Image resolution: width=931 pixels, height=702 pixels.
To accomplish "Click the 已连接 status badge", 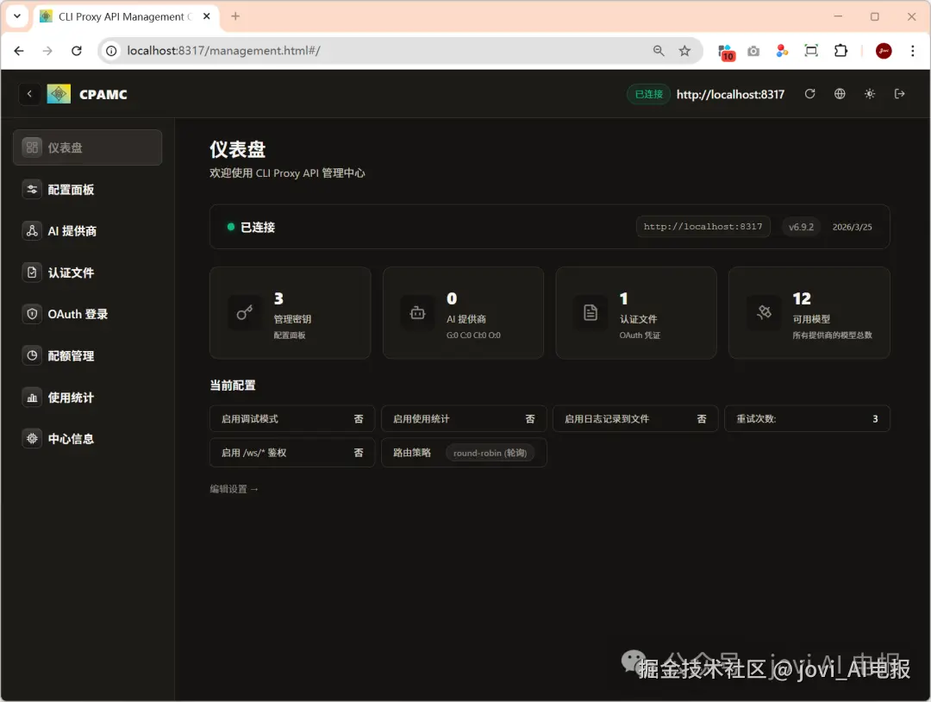I will tap(648, 94).
